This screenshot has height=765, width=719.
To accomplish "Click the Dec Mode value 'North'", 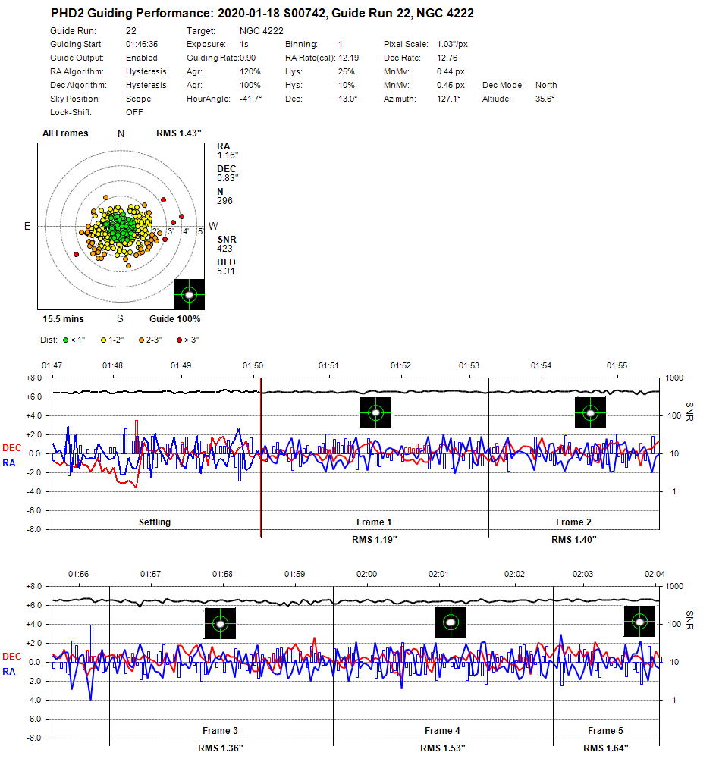I will point(546,85).
